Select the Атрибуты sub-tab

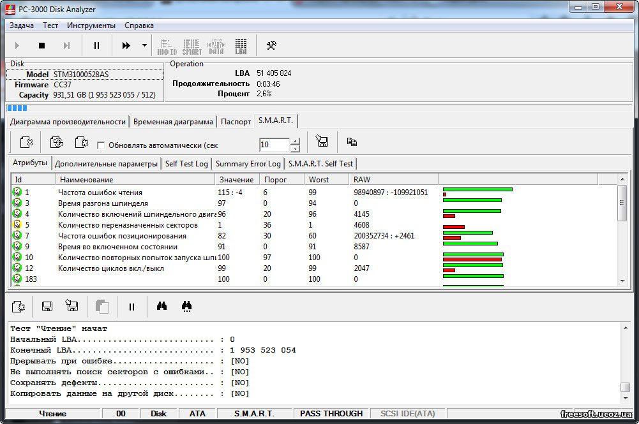30,163
